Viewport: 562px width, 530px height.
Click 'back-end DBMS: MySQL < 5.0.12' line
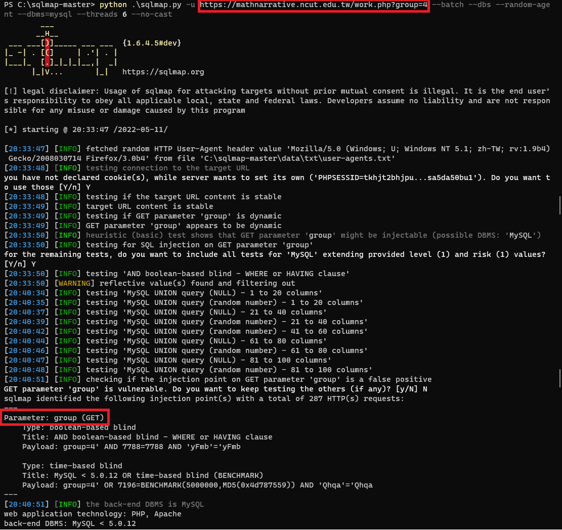70,524
